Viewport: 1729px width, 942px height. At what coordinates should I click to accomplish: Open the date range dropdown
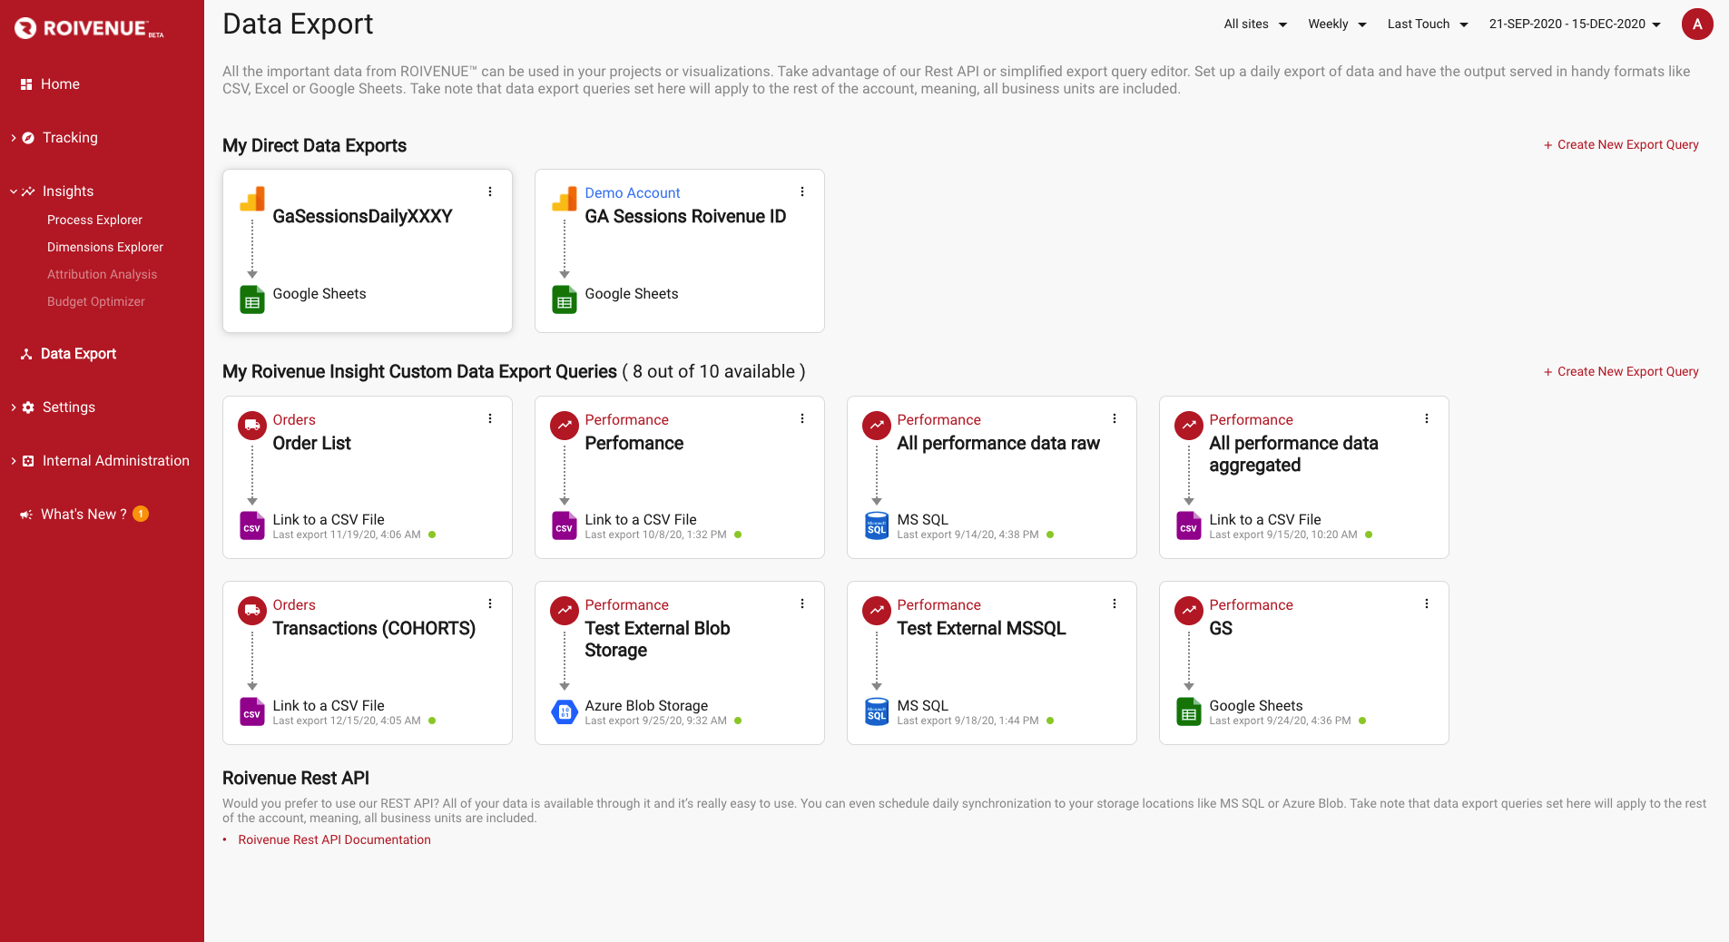pos(1575,25)
